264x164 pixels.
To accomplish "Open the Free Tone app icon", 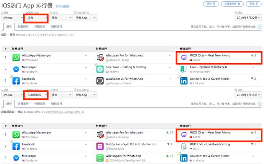I will [x=100, y=69].
